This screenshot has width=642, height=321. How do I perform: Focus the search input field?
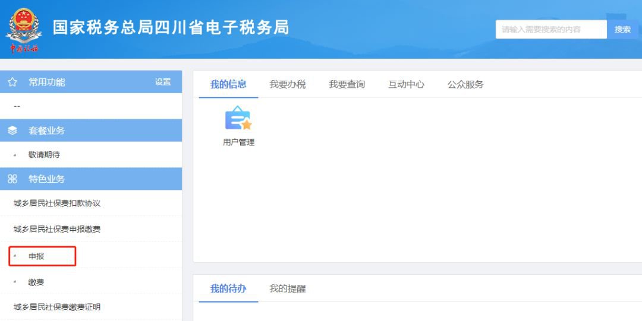pyautogui.click(x=550, y=29)
